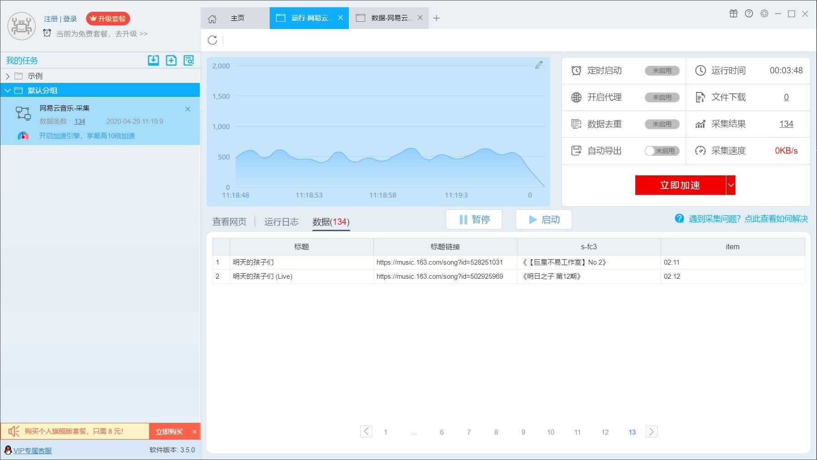This screenshot has width=817, height=460.
Task: Open the VIP专属客服 link
Action: click(x=33, y=450)
